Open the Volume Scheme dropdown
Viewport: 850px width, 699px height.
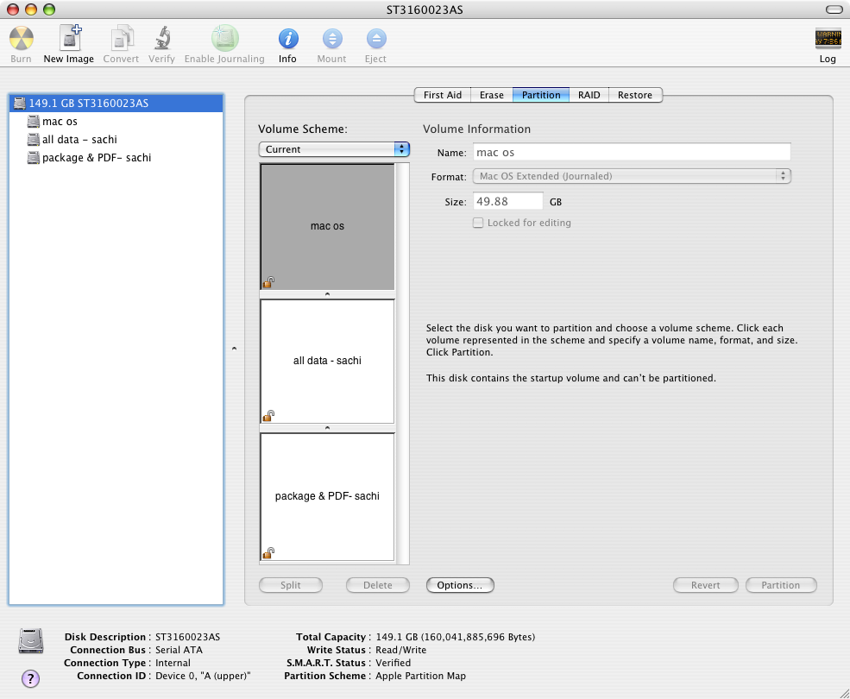[x=334, y=149]
